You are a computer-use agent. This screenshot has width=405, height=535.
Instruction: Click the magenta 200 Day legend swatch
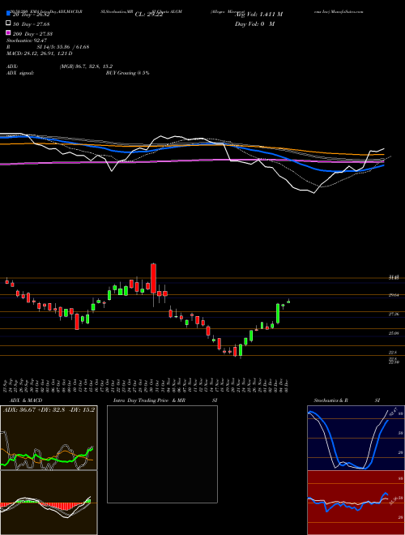pos(8,32)
